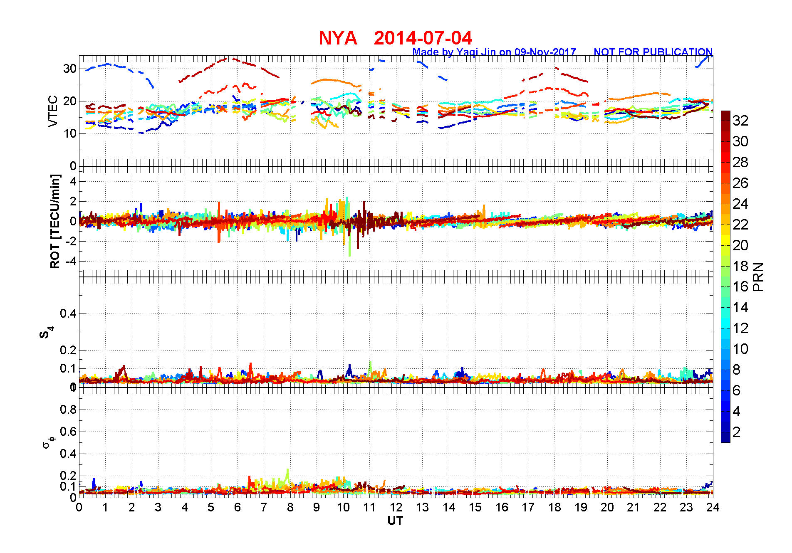The height and width of the screenshot is (553, 792).
Task: Click S4 axis tick label 0.4
Action: pos(68,314)
